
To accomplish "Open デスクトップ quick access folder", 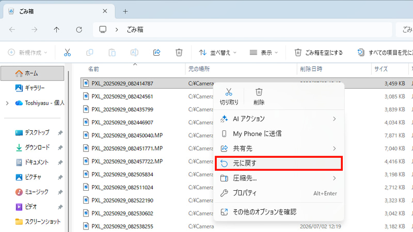I will tap(33, 132).
